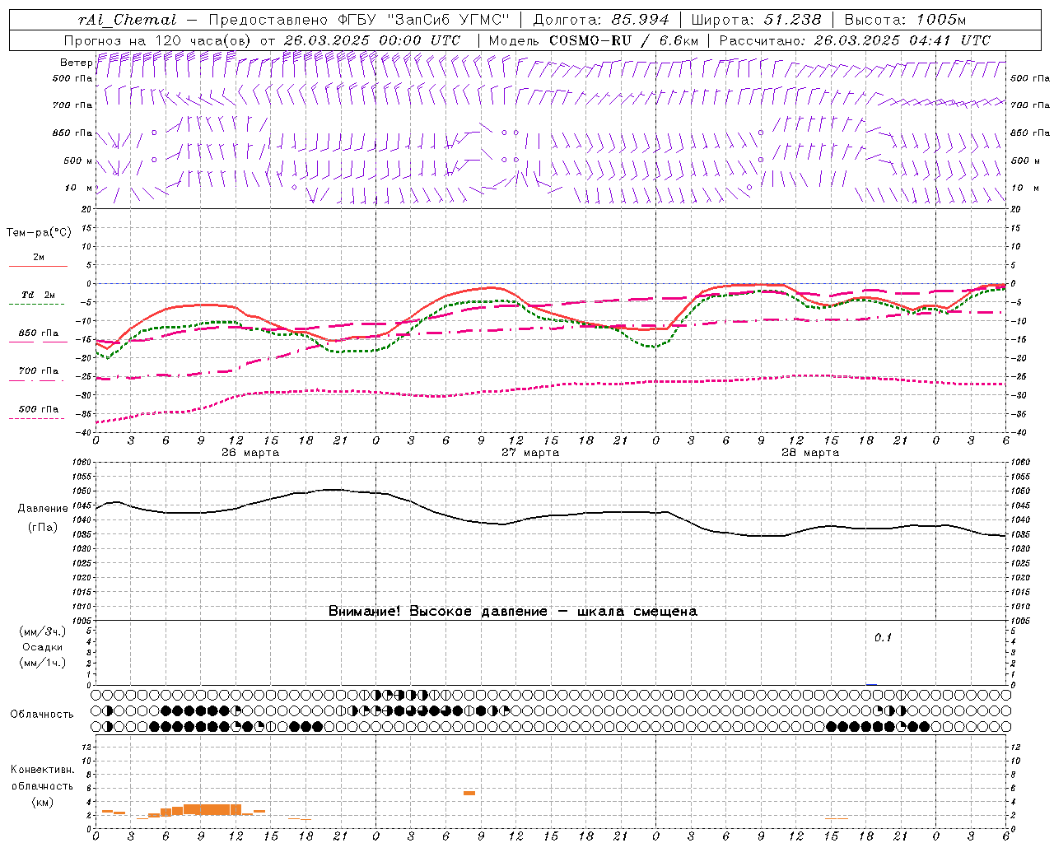Click the (мм/3ч.) precipitation unit label

point(43,631)
